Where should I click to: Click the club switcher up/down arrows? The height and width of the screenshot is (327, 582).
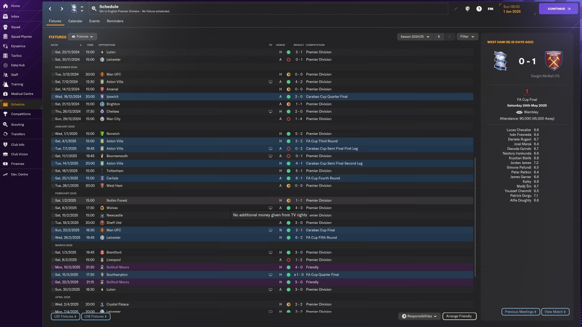(82, 9)
